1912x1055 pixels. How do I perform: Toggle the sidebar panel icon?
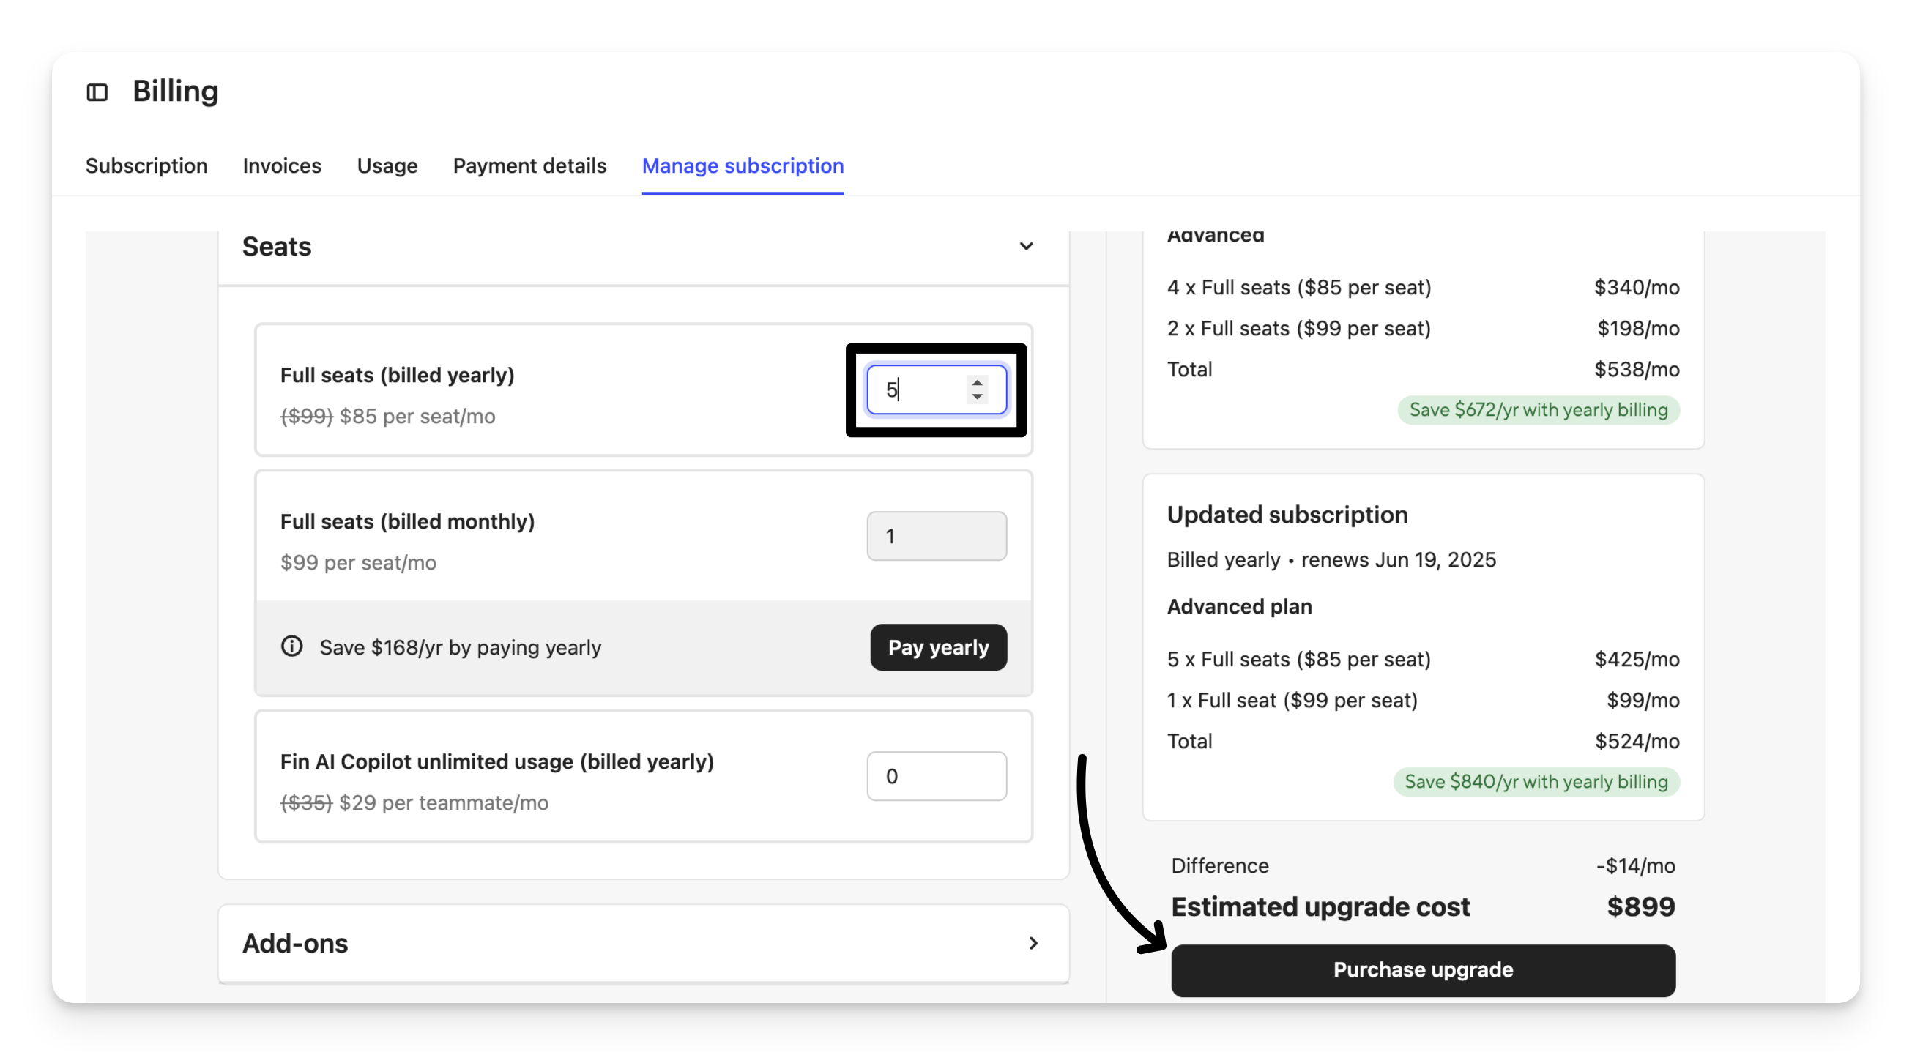[x=97, y=92]
